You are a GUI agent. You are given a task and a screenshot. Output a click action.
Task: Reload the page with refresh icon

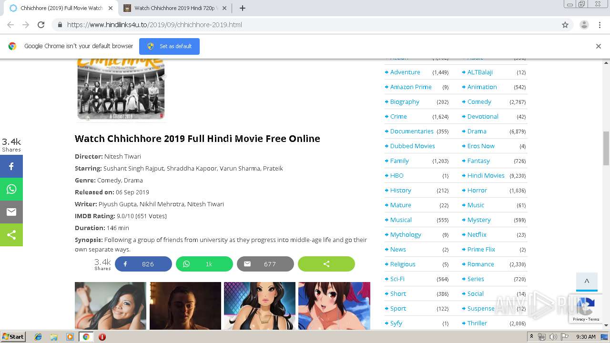41,25
